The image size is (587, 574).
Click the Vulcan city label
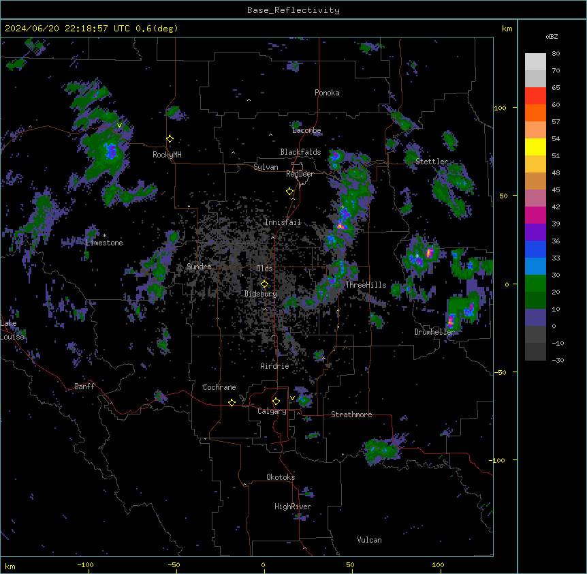pyautogui.click(x=370, y=540)
